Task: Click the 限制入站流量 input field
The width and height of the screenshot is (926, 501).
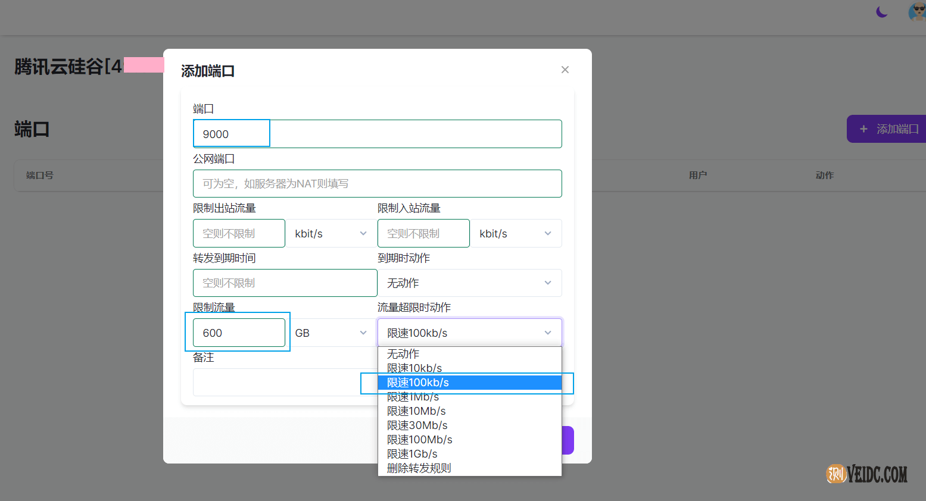Action: (x=423, y=233)
